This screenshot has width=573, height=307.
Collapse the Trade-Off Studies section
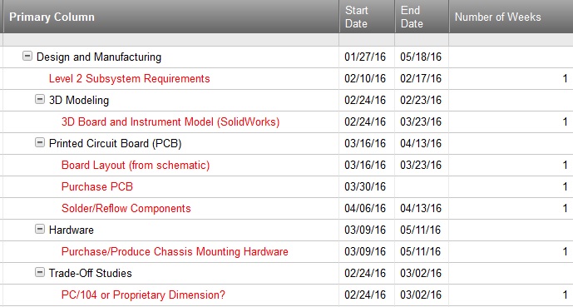point(40,272)
